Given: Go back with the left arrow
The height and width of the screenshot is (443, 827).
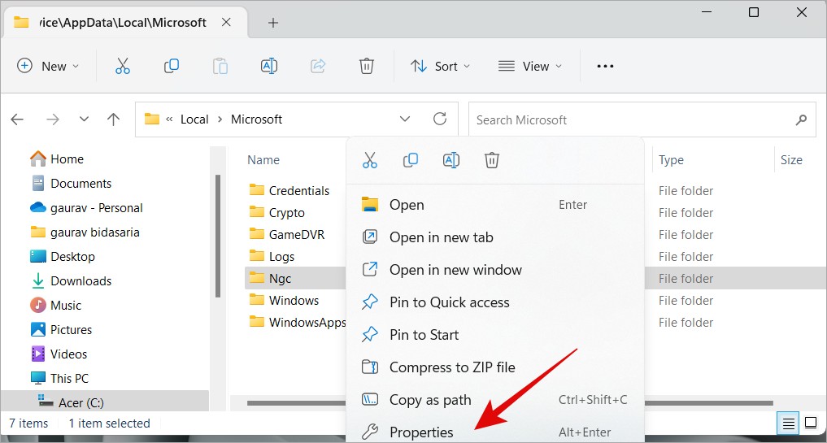Looking at the screenshot, I should click(17, 119).
